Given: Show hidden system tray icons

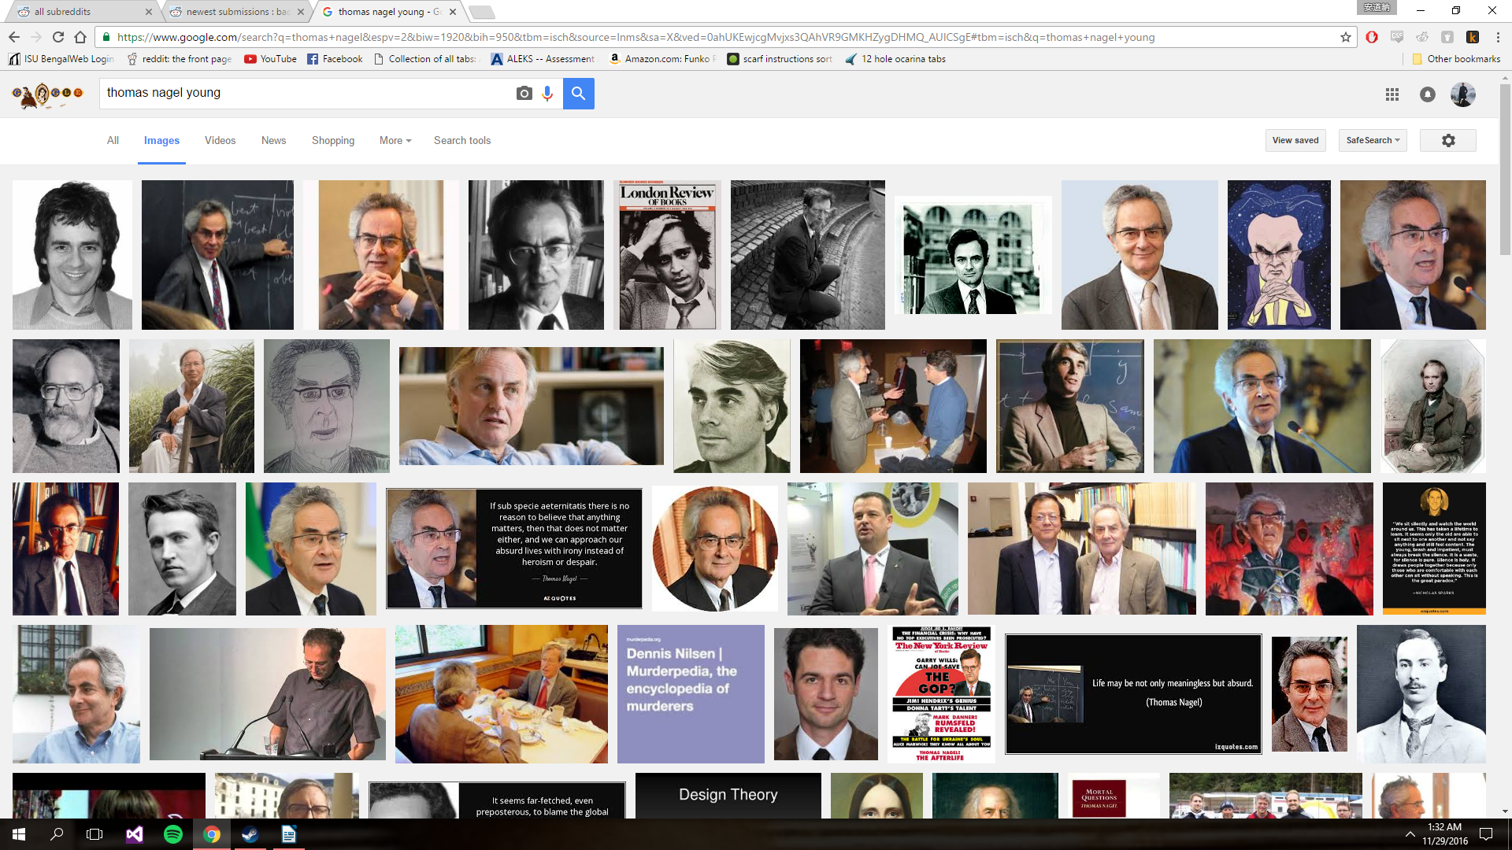Looking at the screenshot, I should (1410, 834).
